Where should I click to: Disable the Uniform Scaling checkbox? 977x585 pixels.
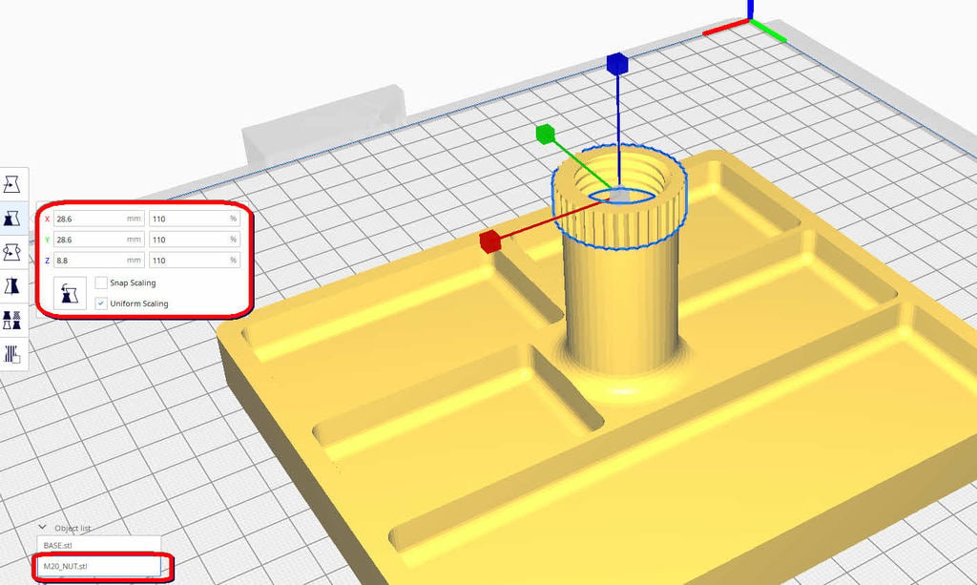point(101,303)
